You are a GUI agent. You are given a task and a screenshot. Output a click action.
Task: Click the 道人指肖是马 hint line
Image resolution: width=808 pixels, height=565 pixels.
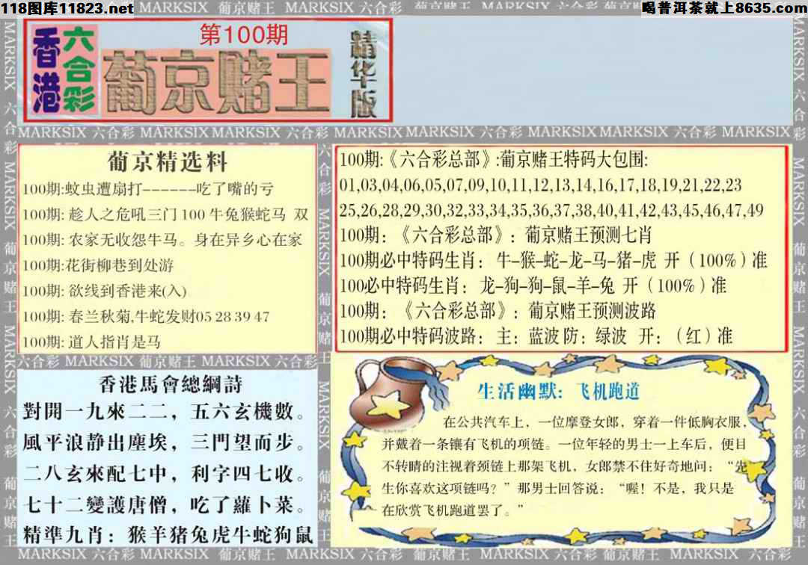tap(91, 342)
